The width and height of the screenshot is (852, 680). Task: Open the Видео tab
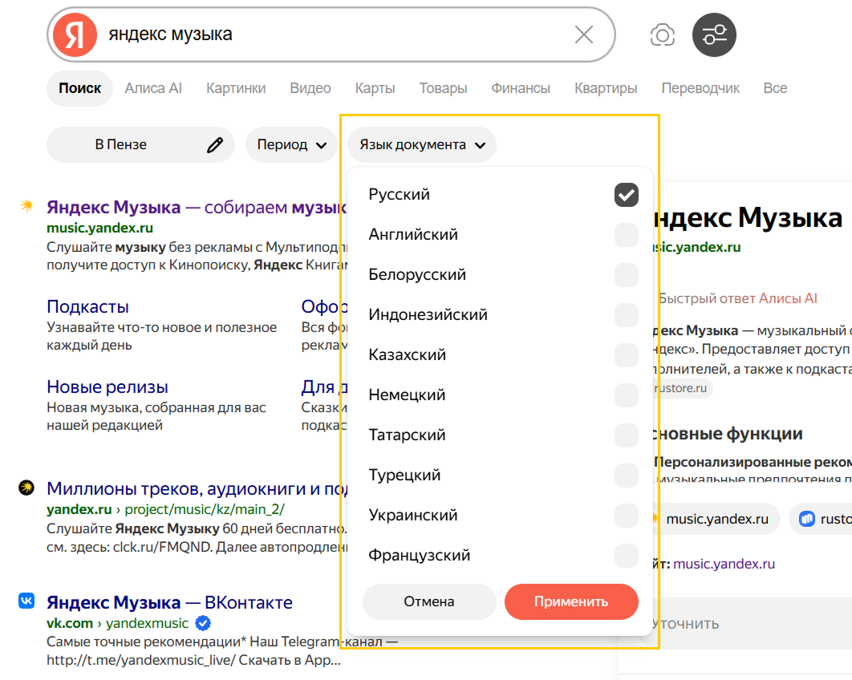click(x=310, y=88)
